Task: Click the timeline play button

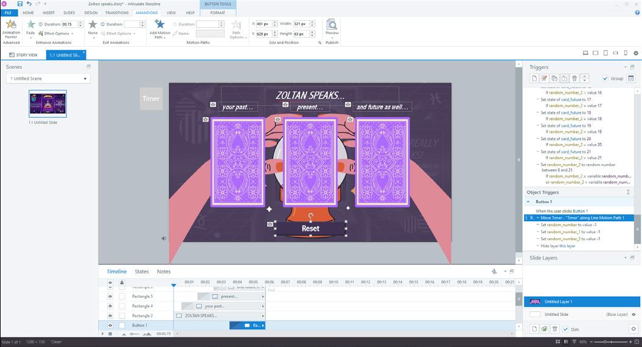Action: tap(103, 334)
